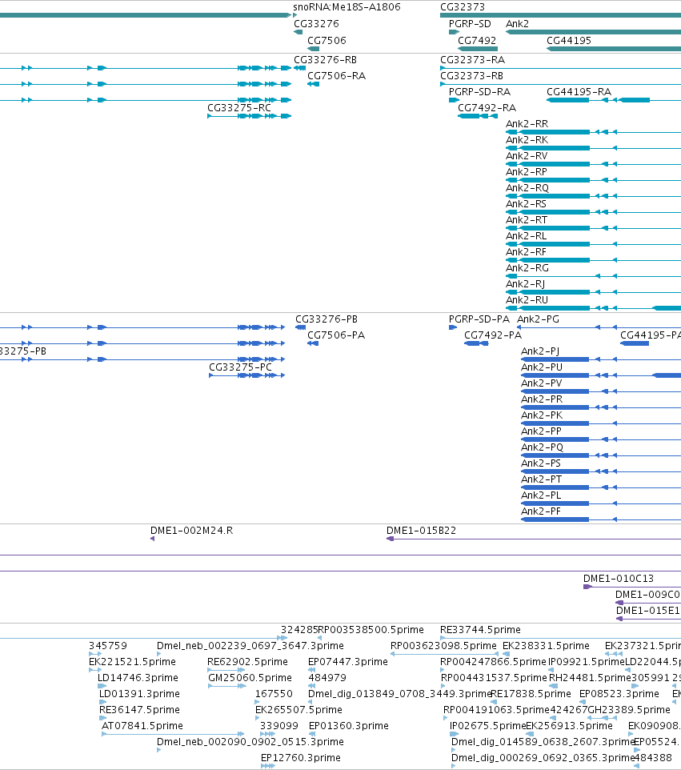Select transcript CG44195-RA
681x770 pixels.
(579, 92)
